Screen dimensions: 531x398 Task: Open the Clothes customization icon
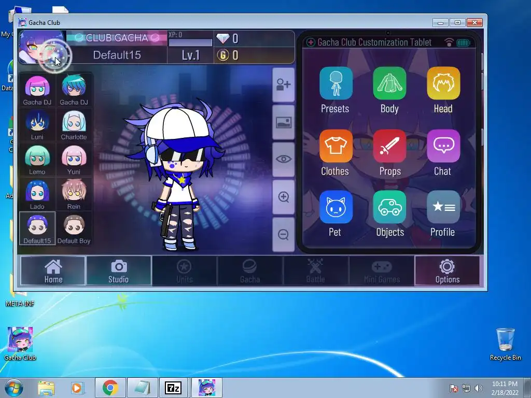coord(336,146)
